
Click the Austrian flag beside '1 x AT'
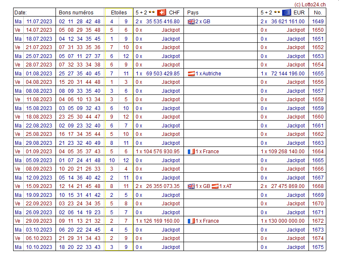click(x=215, y=186)
